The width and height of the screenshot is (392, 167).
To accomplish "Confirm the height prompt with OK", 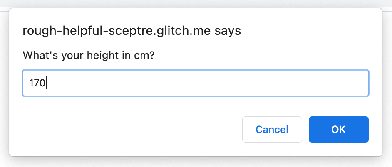I will point(338,130).
